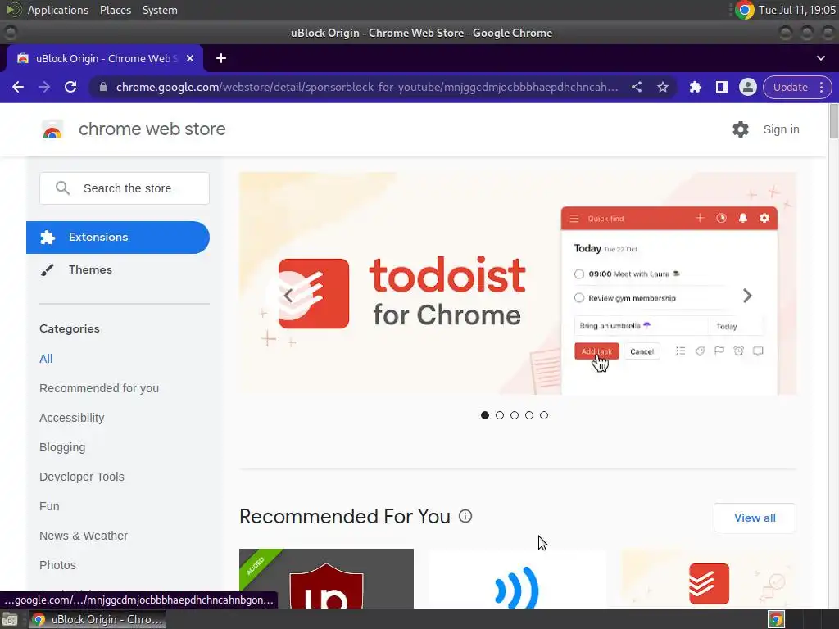
Task: Open the System menu
Action: coord(160,10)
